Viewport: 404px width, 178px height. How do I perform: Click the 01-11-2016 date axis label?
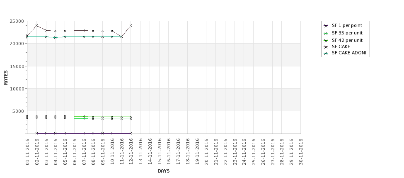click(x=27, y=152)
